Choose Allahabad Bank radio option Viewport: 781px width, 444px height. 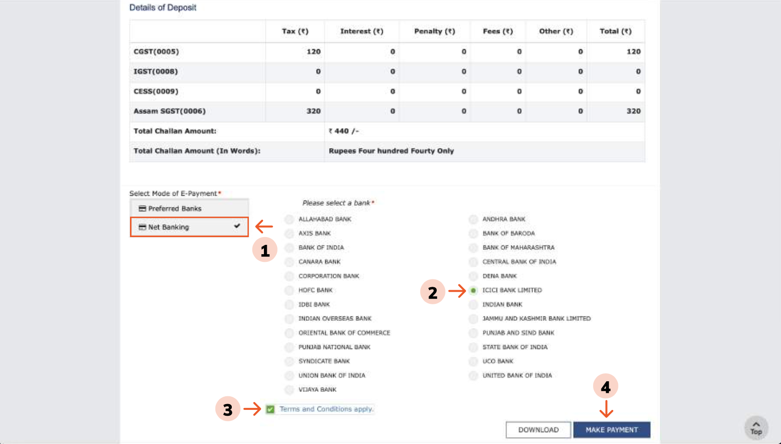289,219
